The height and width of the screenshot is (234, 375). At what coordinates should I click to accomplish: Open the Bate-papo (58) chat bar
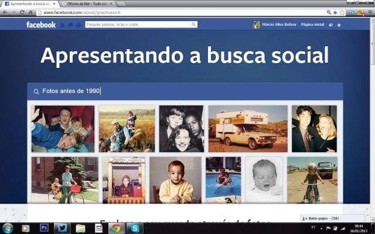(x=332, y=218)
